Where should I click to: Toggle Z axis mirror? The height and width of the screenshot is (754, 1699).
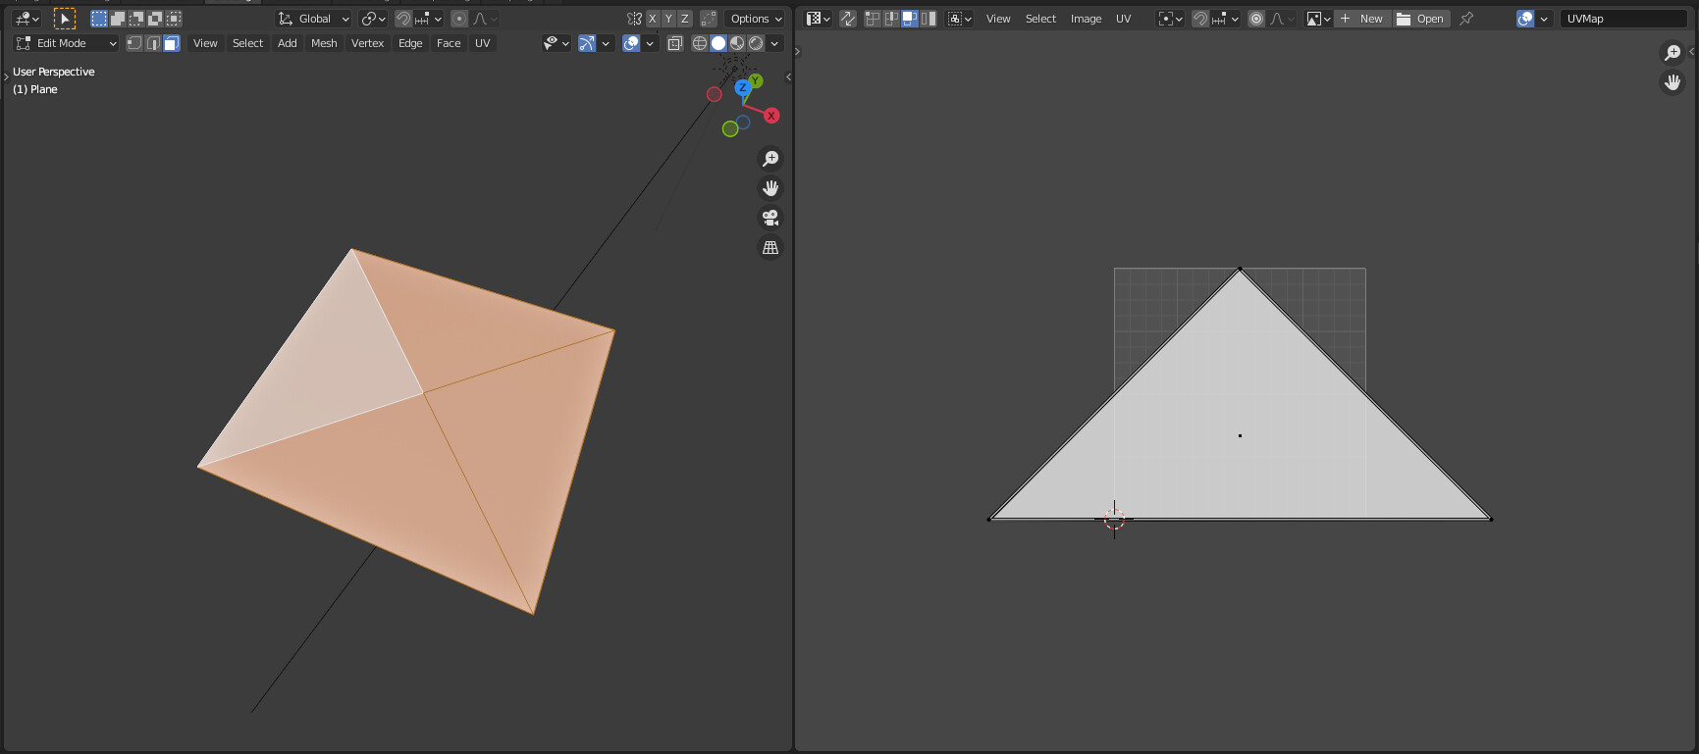[684, 19]
